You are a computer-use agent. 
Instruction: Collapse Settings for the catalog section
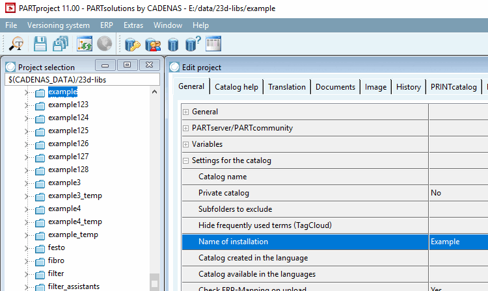(x=186, y=160)
